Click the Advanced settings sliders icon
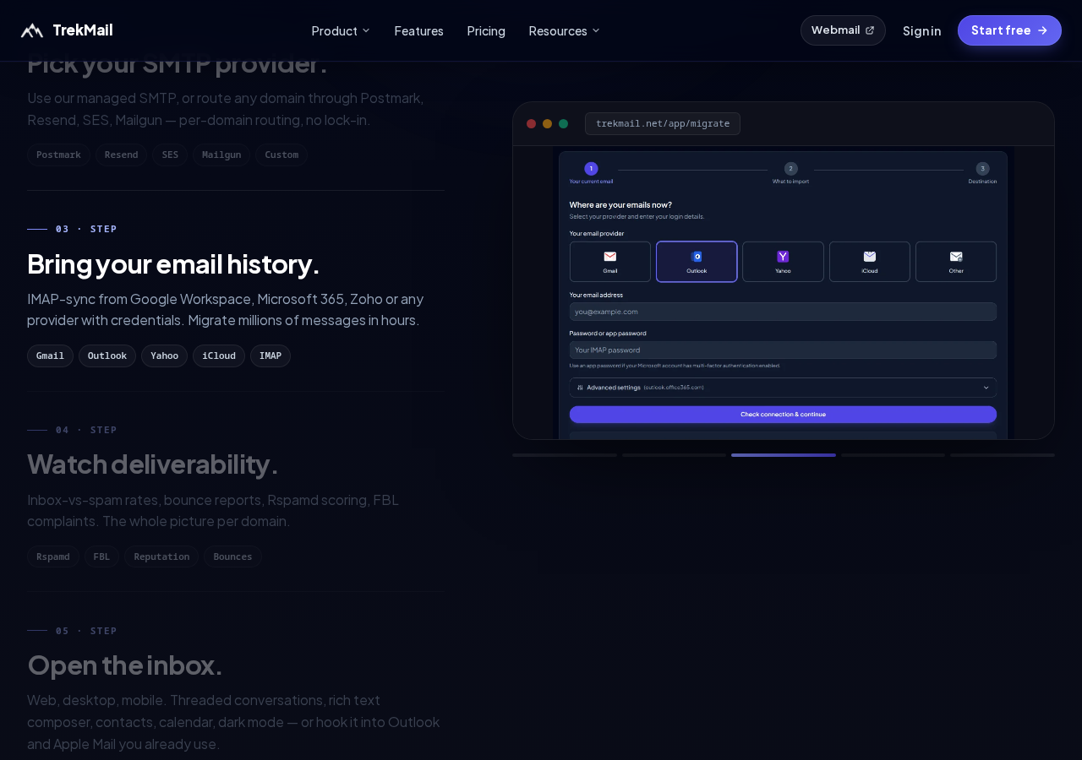 (580, 388)
